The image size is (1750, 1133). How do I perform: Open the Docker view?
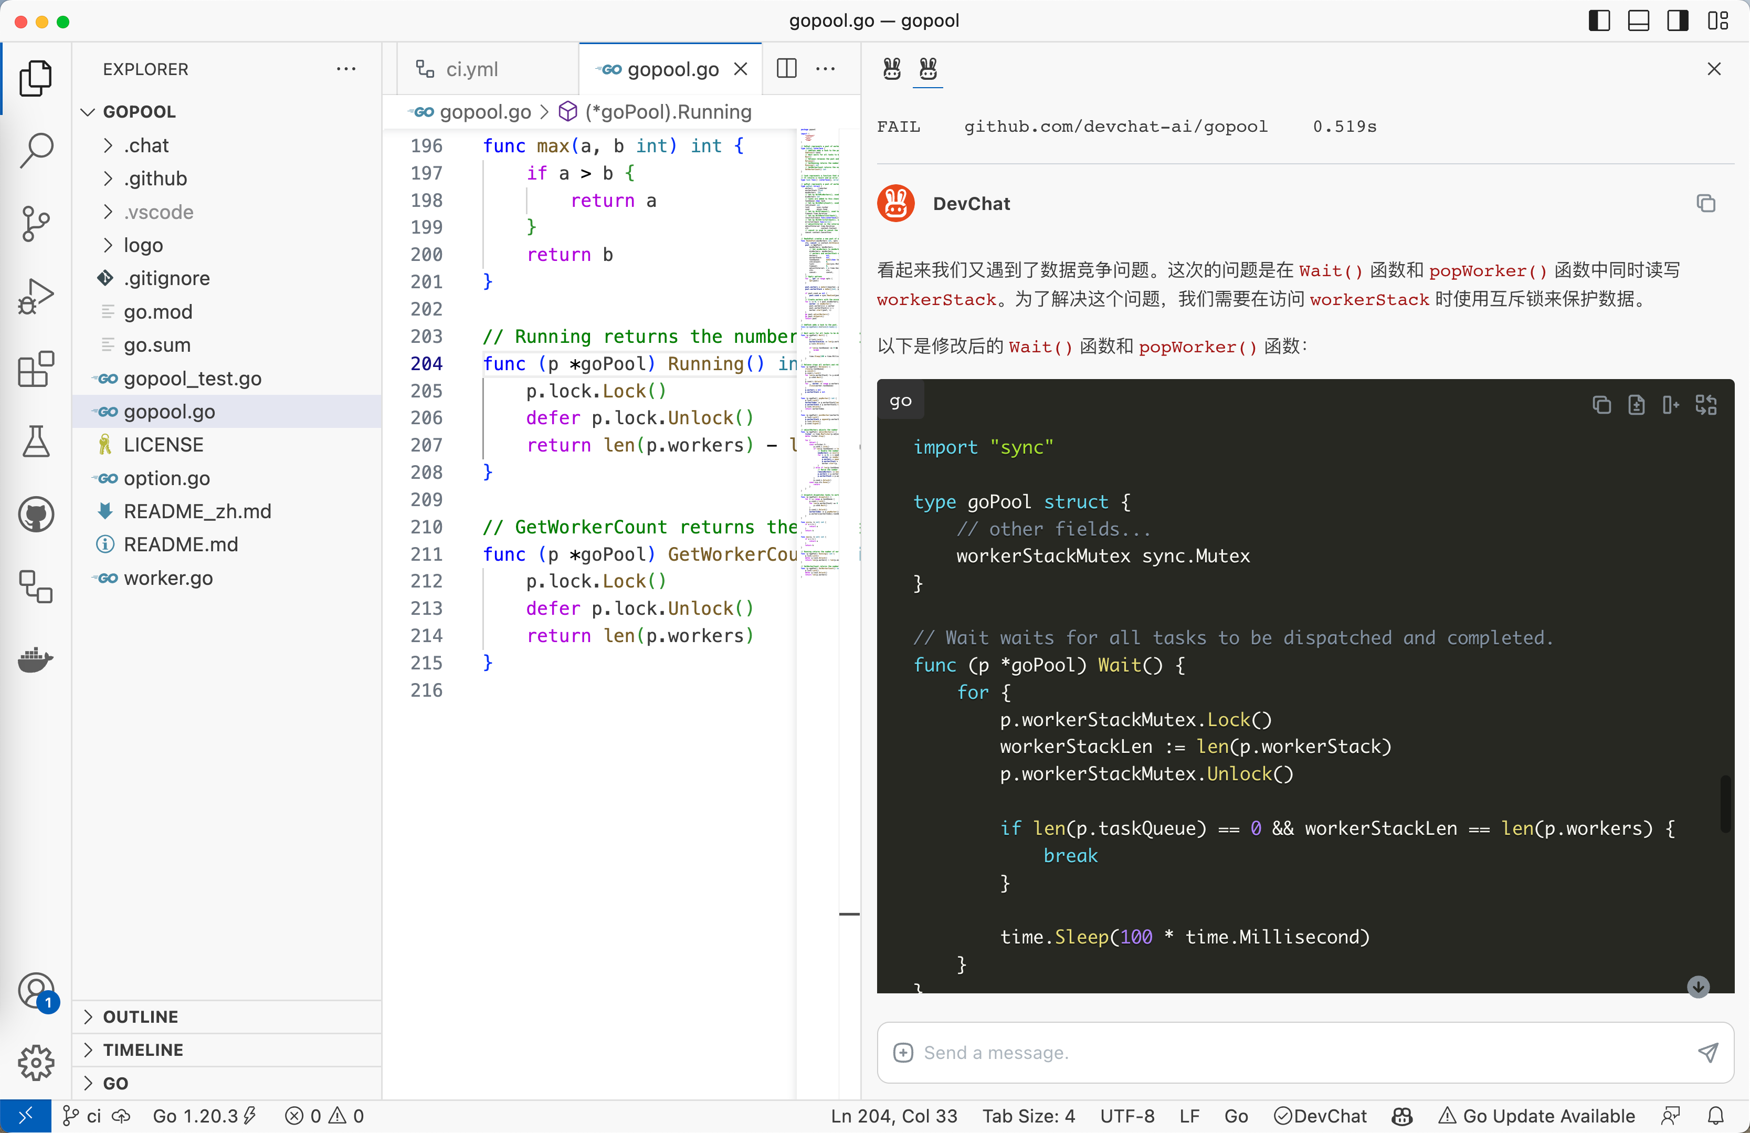(35, 659)
